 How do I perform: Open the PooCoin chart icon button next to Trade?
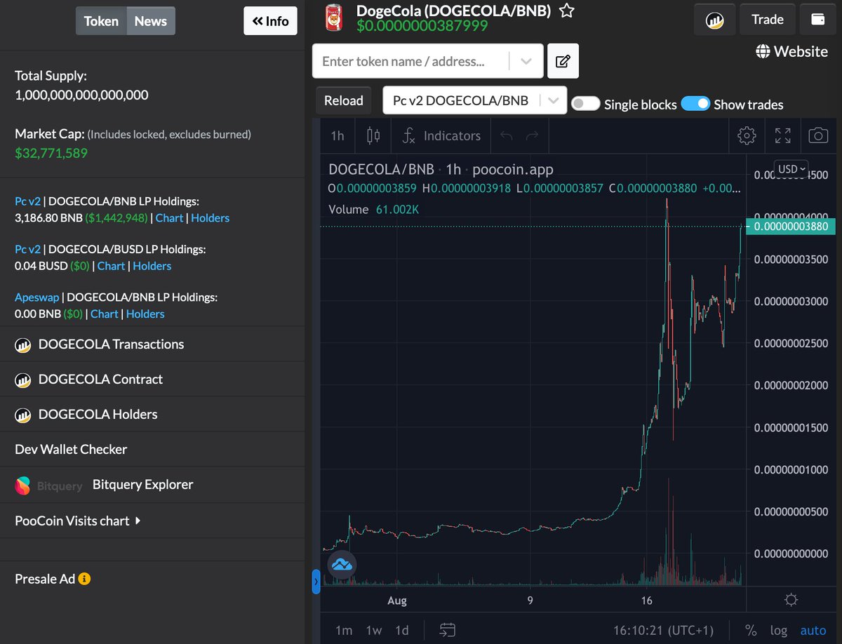714,20
